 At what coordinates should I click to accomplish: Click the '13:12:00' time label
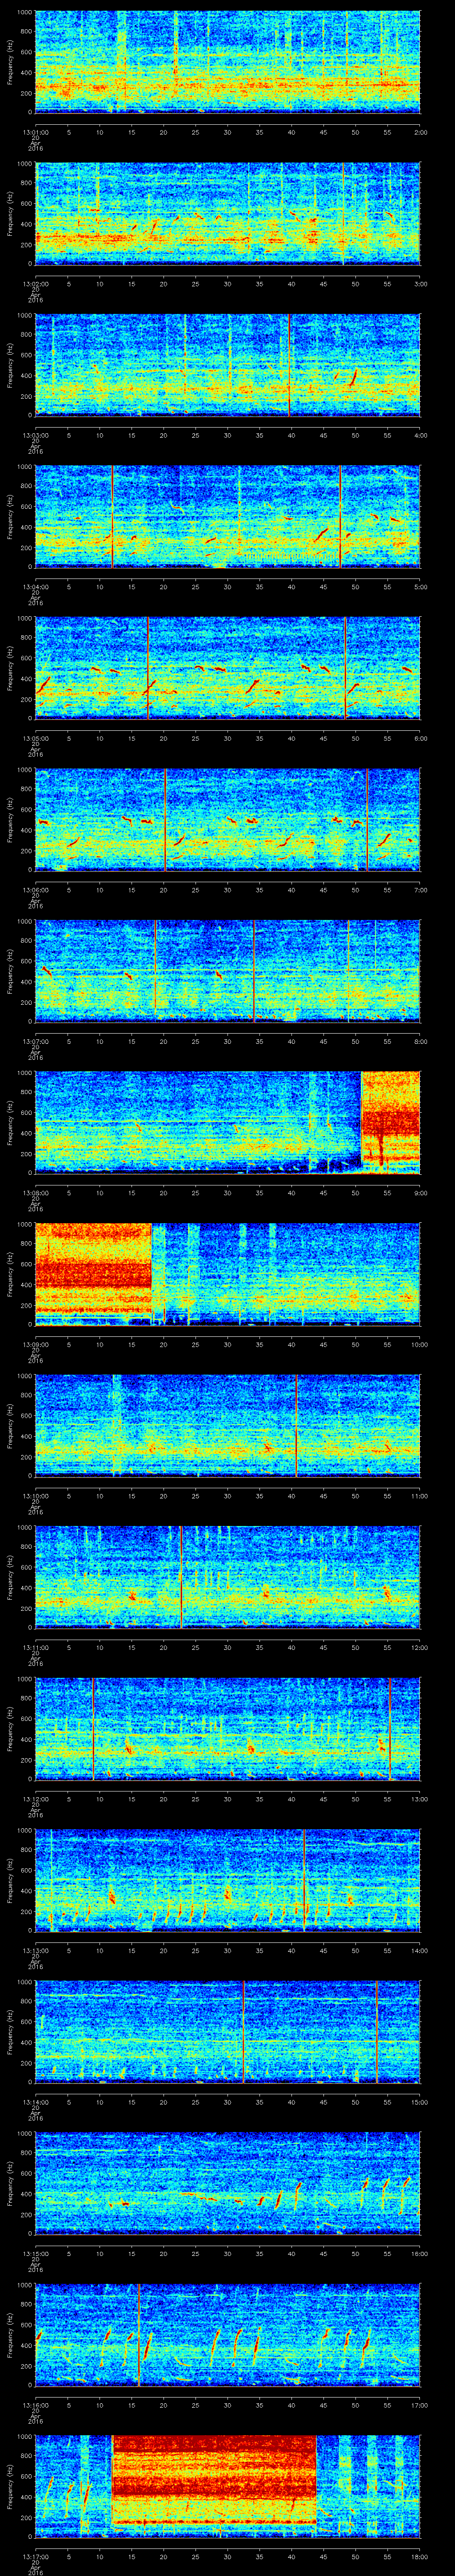click(x=36, y=1798)
